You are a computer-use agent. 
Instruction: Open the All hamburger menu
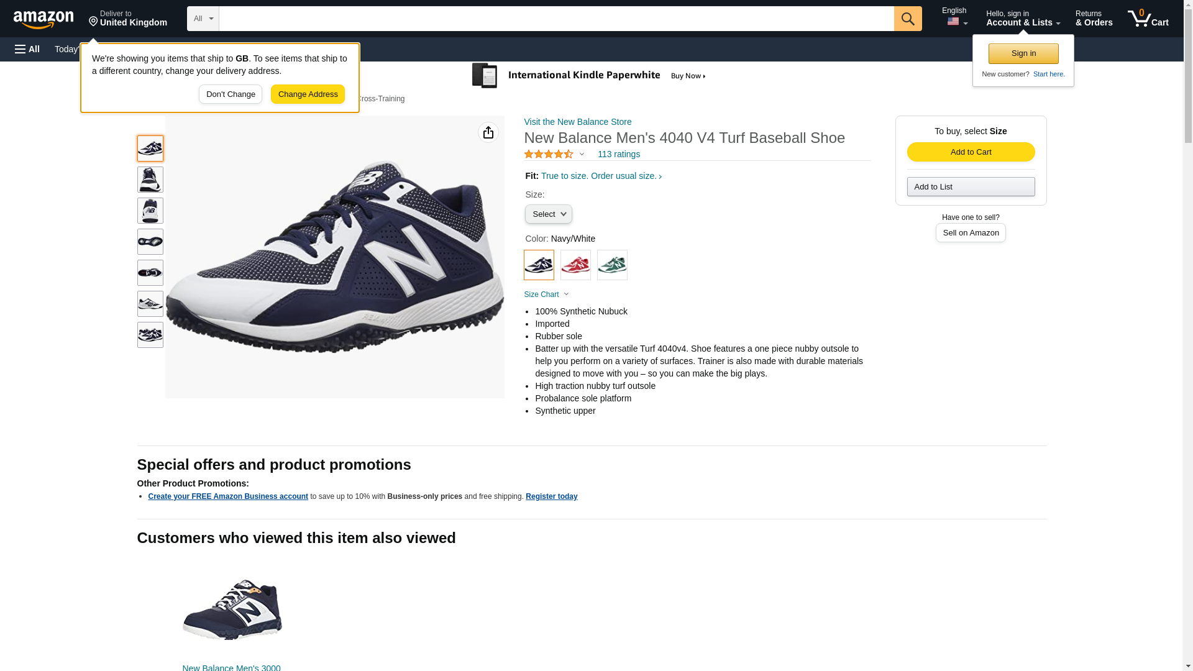click(x=27, y=49)
